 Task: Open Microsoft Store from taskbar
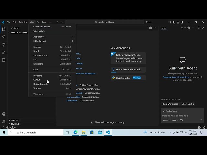coord(92,132)
